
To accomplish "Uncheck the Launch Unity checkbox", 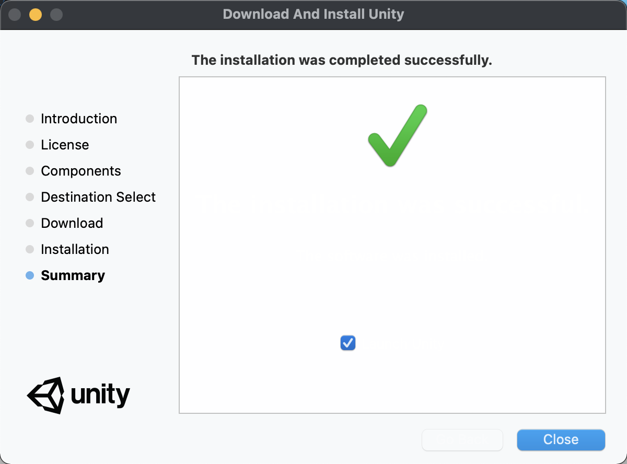I will [347, 343].
